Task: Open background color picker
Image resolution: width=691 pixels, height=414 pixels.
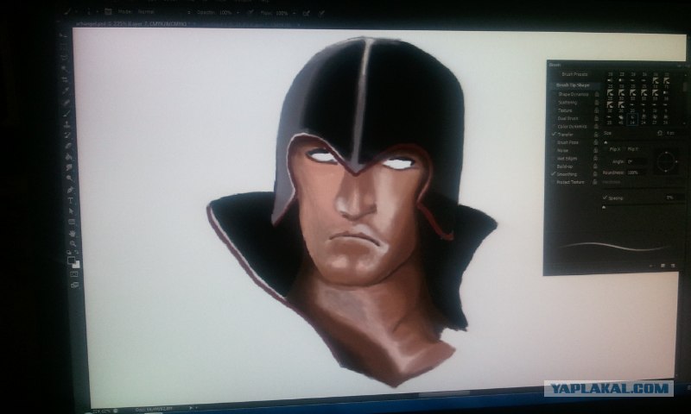Action: (x=76, y=265)
